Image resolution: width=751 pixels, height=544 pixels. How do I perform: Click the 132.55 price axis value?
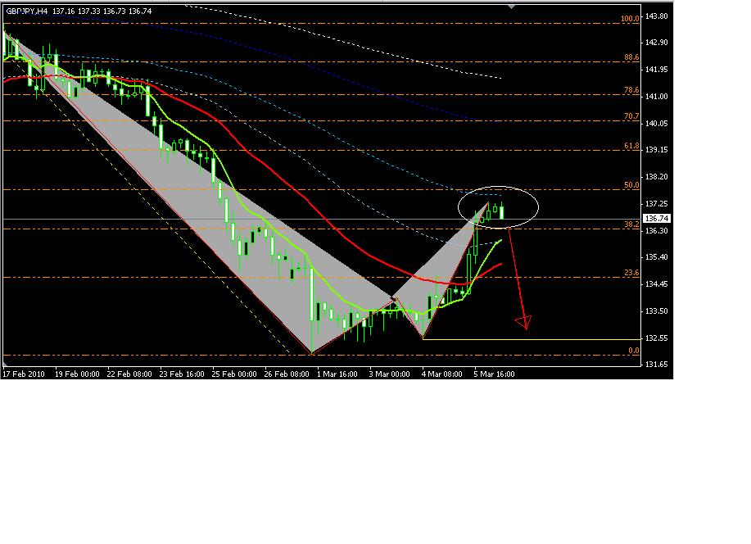(x=658, y=338)
